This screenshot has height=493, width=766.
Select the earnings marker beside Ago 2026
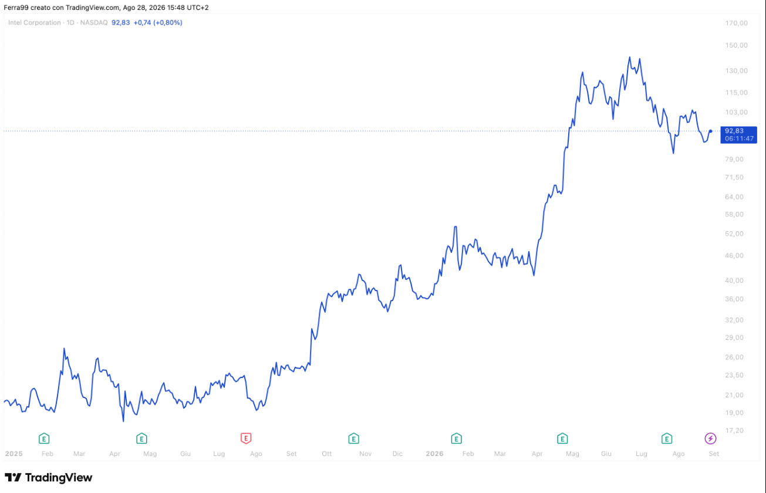tap(667, 438)
